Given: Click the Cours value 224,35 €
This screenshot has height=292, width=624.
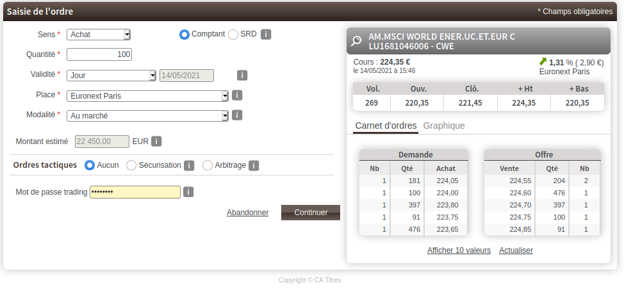Looking at the screenshot, I should pyautogui.click(x=395, y=62).
